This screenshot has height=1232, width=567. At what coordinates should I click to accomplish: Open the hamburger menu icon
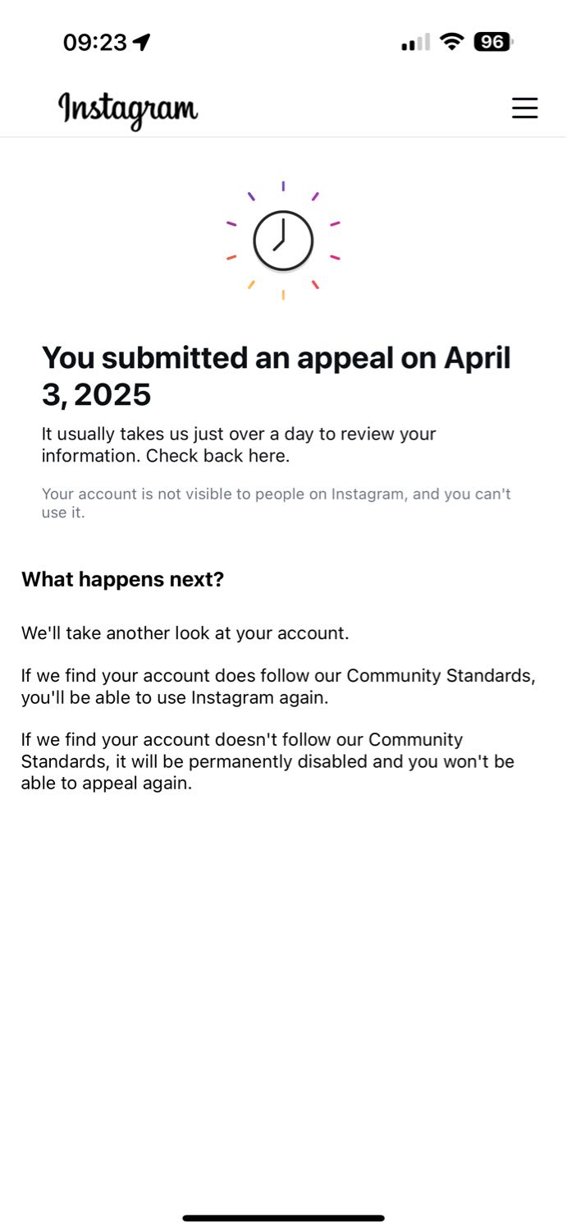[x=524, y=108]
